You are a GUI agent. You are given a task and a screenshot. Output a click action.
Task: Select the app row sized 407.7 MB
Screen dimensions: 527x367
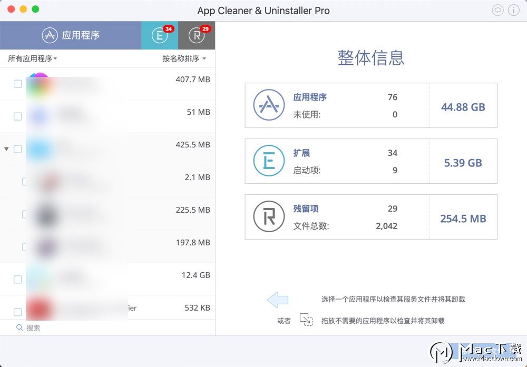click(x=108, y=84)
